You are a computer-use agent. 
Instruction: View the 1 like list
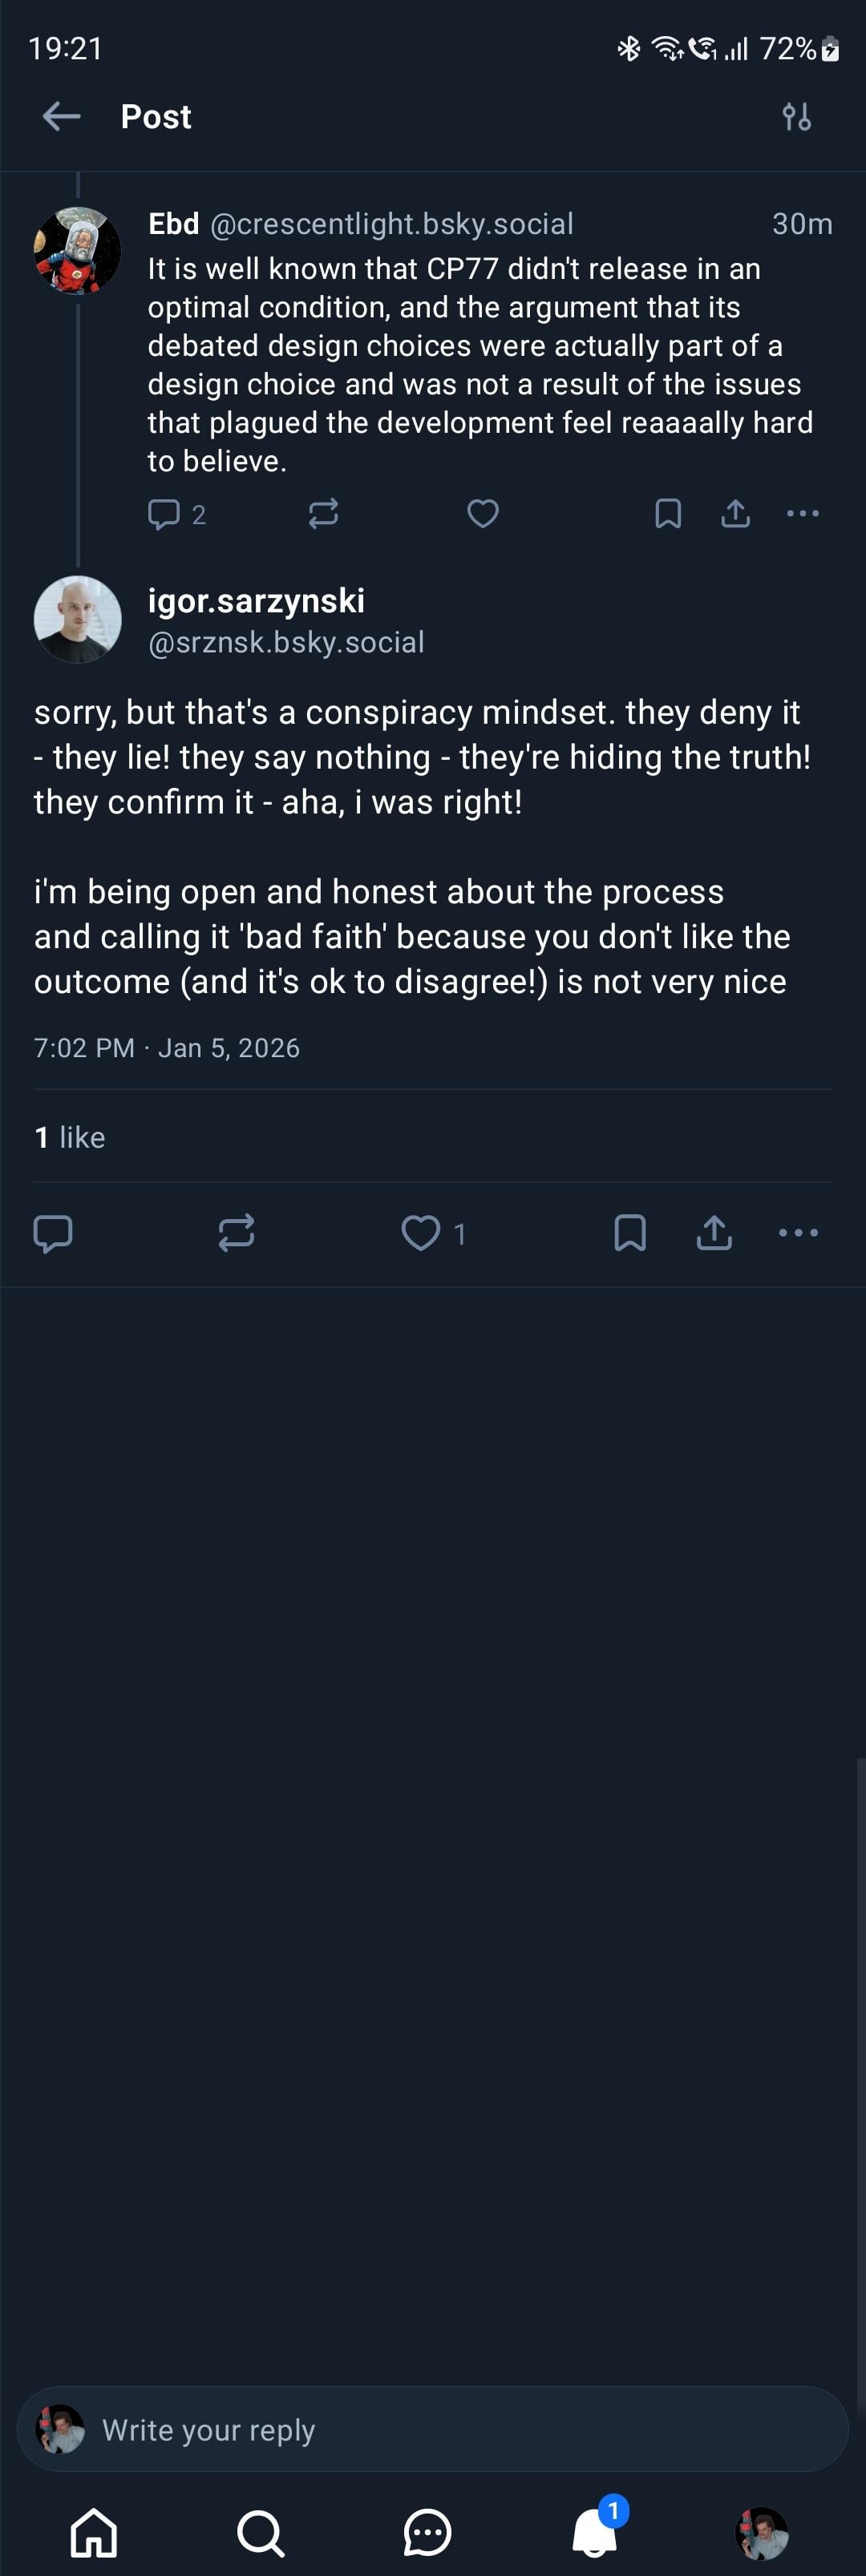[70, 1137]
